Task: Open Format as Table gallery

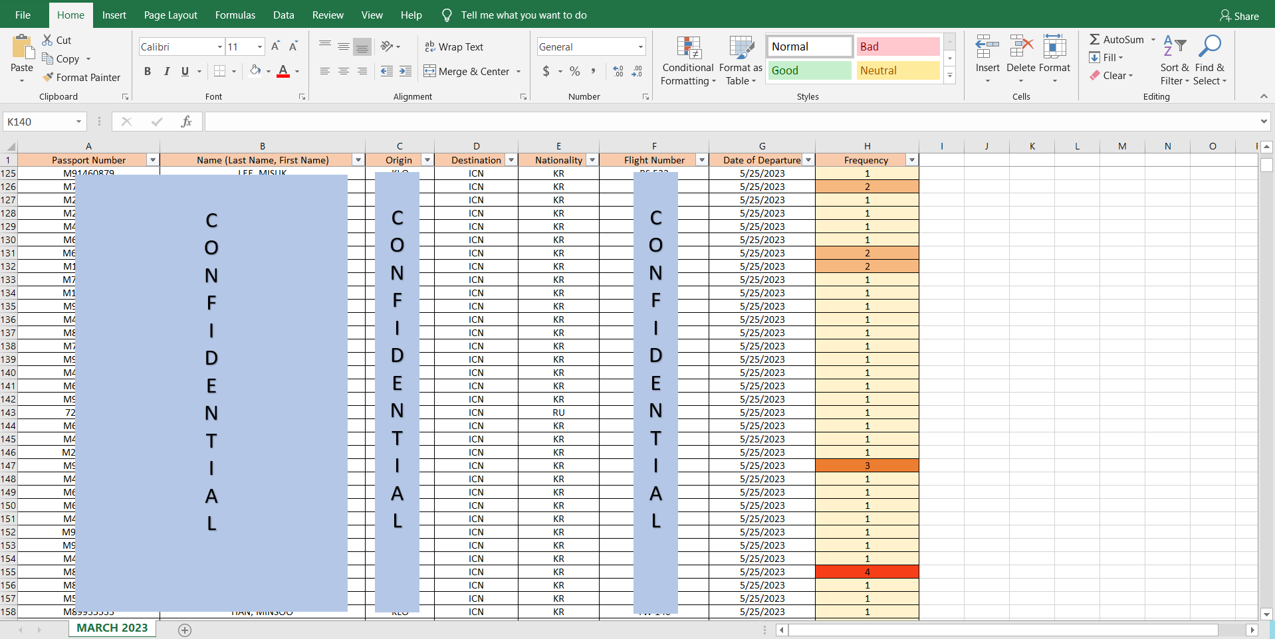Action: pos(741,61)
